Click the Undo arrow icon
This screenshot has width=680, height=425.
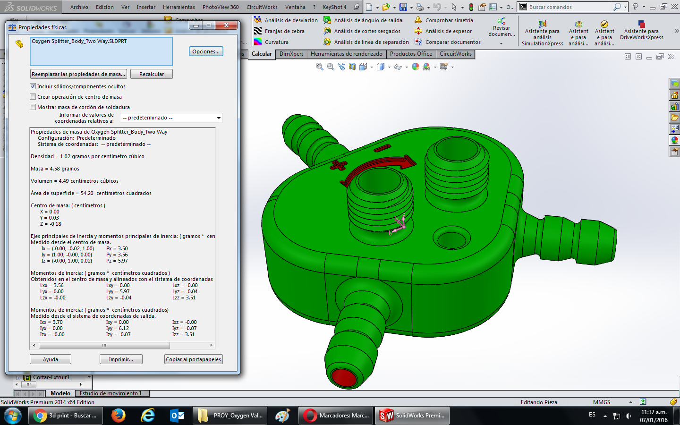click(437, 7)
